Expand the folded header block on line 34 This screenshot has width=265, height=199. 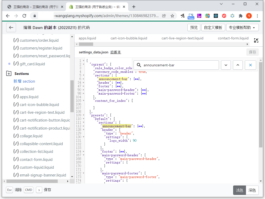pyautogui.click(x=118, y=83)
